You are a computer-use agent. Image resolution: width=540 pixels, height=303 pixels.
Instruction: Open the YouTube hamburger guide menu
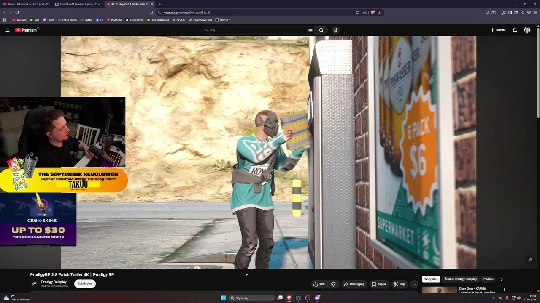click(7, 30)
